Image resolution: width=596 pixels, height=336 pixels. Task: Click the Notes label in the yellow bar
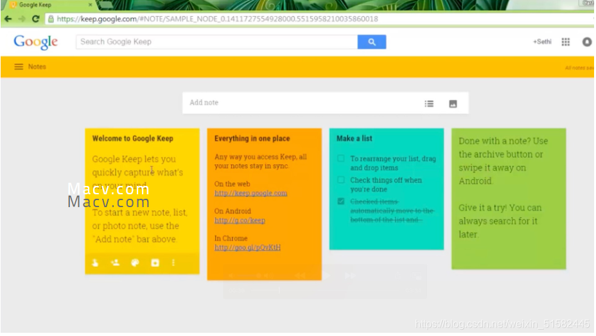click(x=37, y=67)
